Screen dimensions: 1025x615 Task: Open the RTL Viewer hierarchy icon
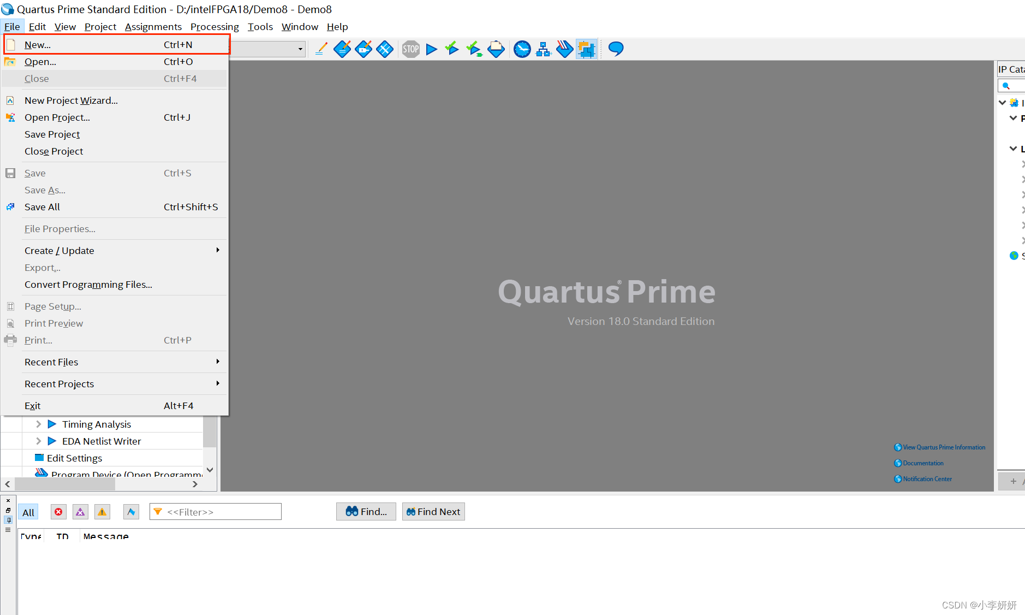pos(544,49)
